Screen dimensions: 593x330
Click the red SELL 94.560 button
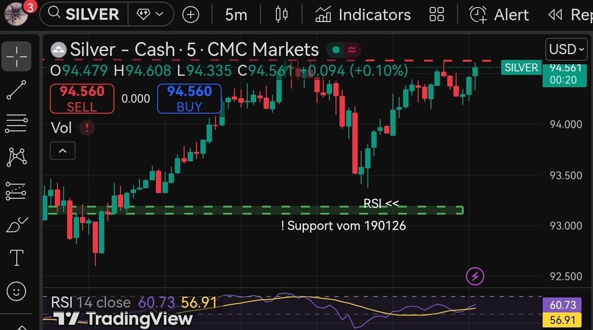[x=82, y=98]
